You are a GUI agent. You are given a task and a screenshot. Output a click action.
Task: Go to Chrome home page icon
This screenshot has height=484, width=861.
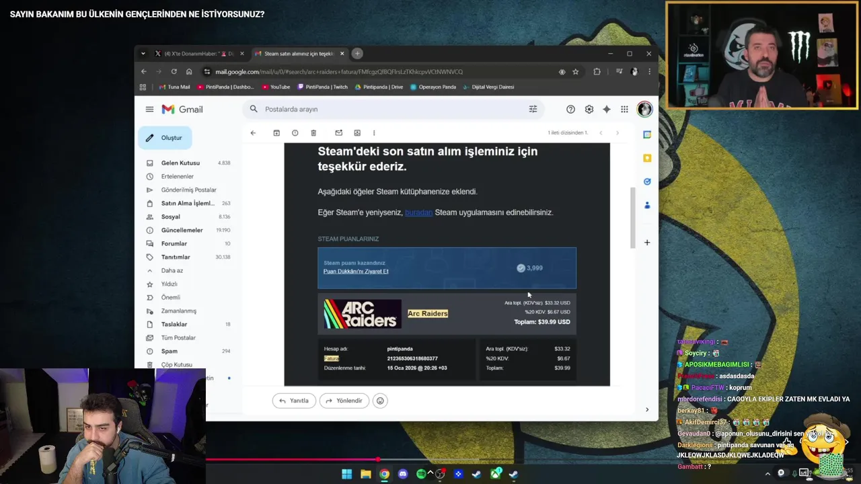click(189, 71)
